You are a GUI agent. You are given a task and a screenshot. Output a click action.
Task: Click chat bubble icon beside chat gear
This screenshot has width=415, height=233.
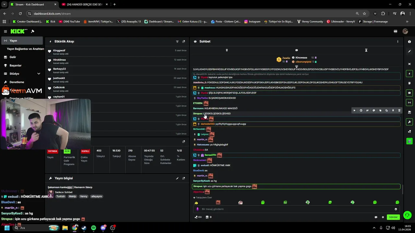tap(376, 217)
